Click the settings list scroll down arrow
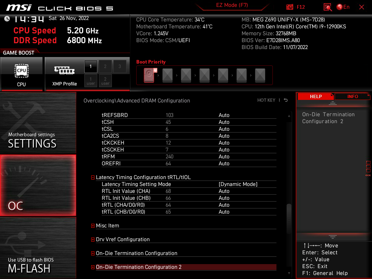This screenshot has height=279, width=372. (289, 273)
